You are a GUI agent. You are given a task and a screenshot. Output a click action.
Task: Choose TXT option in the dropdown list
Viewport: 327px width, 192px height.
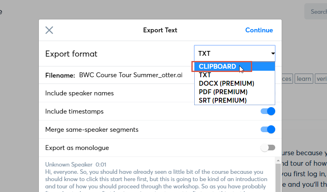coord(205,75)
